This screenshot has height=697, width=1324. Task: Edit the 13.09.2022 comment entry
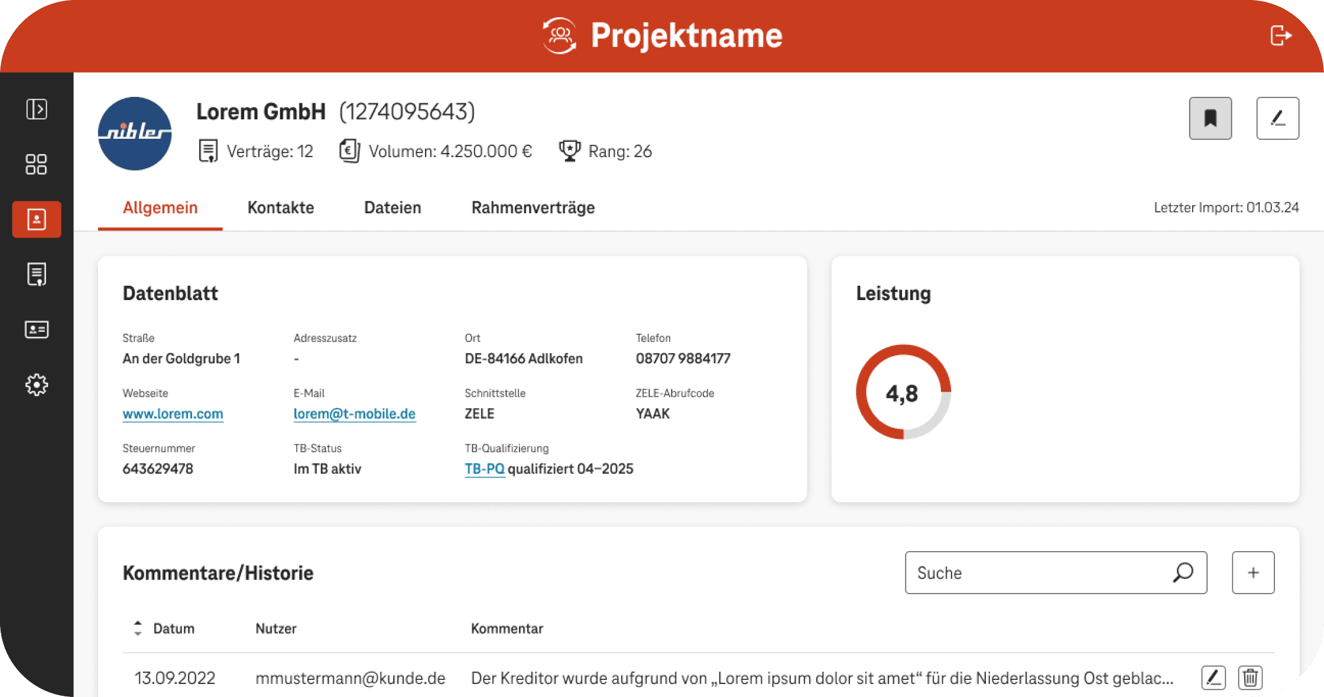click(x=1213, y=678)
